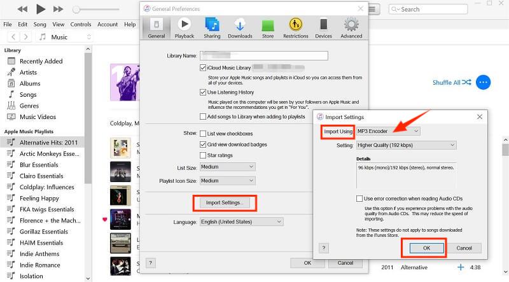This screenshot has width=509, height=282.
Task: Click the sidebar scroll down arrow
Action: click(x=88, y=278)
